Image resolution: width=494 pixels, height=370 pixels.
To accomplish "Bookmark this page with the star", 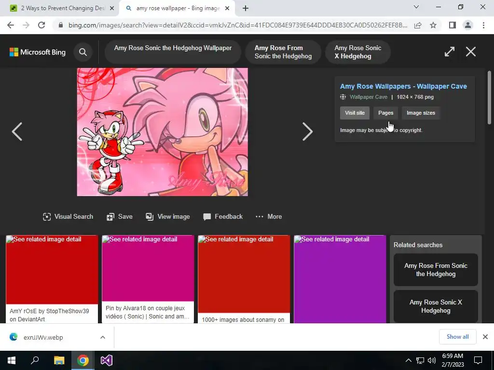I will 433,25.
